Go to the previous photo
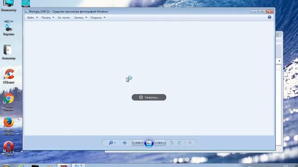 (x=138, y=143)
